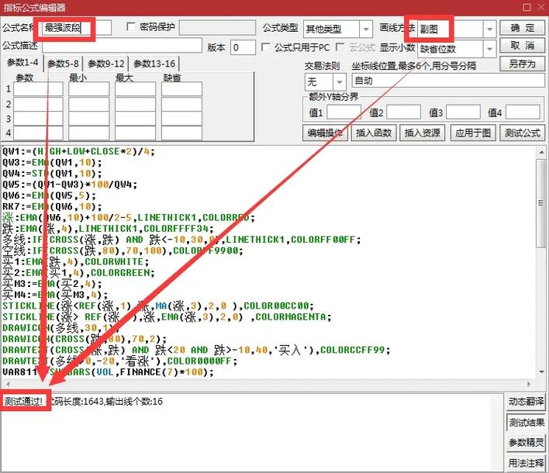Show the 动态翻译 panel
Screen dimensions: 549x473
click(x=525, y=402)
